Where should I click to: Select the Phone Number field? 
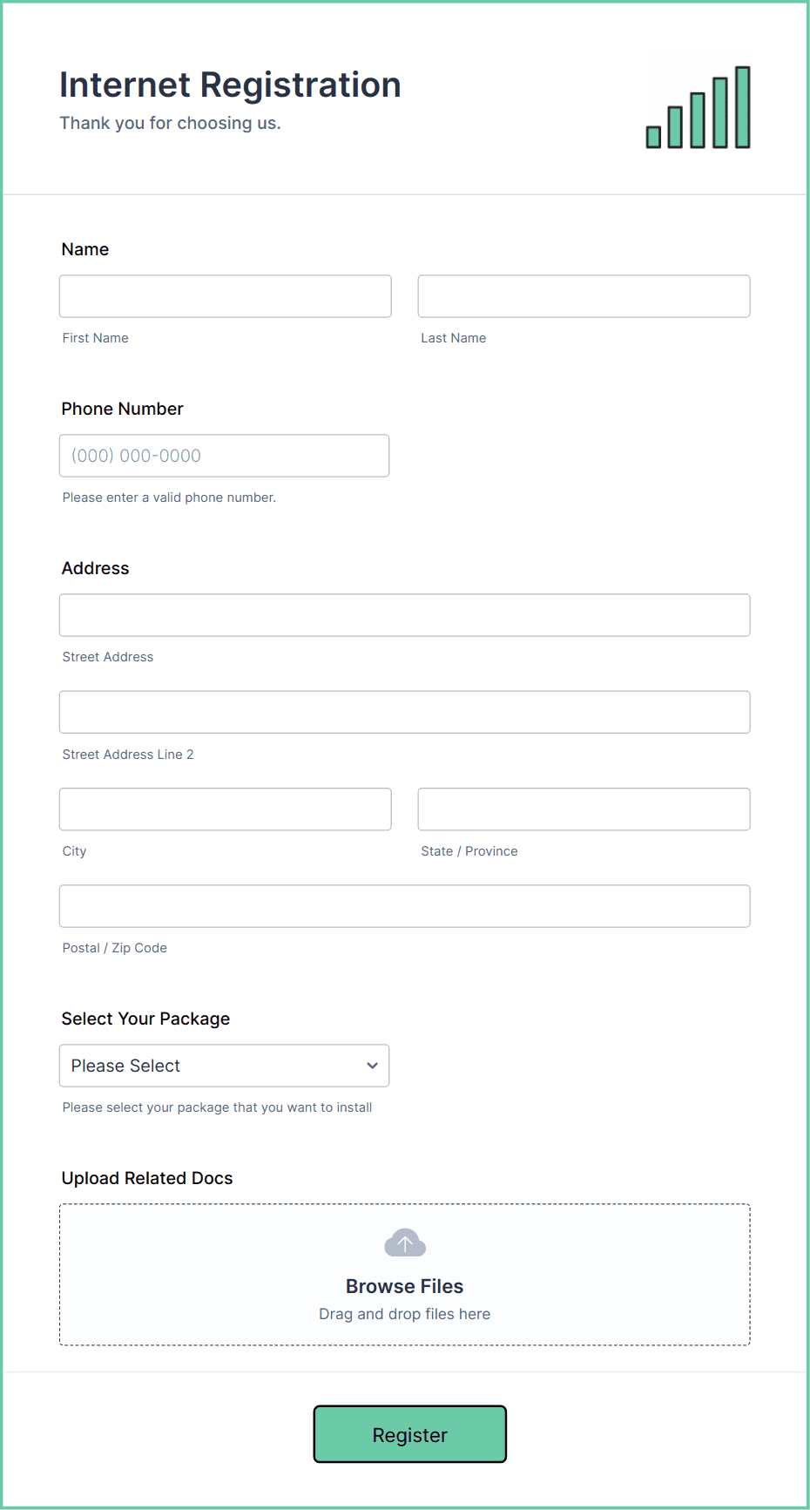pos(224,455)
